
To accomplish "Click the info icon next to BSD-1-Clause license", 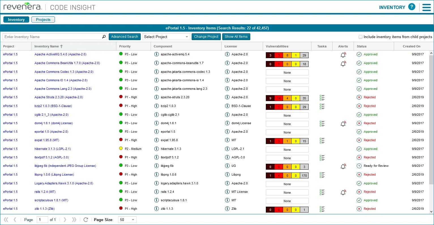I will [x=227, y=106].
